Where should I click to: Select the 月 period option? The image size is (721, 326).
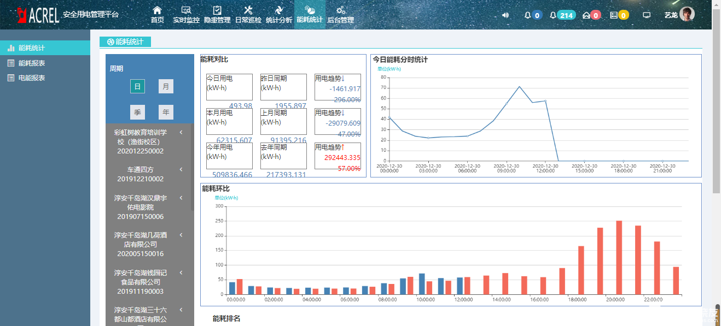166,86
